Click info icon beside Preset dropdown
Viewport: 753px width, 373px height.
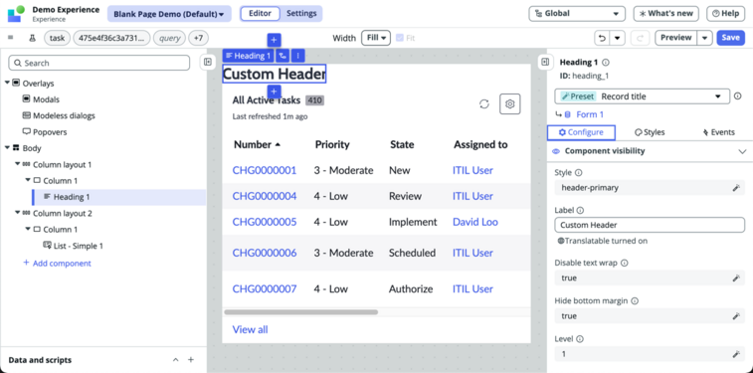[738, 96]
